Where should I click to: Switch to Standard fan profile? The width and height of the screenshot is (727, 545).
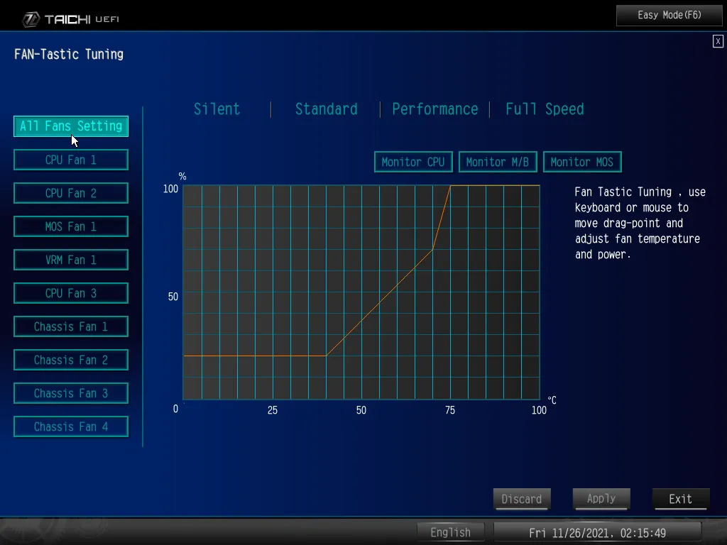(x=327, y=109)
